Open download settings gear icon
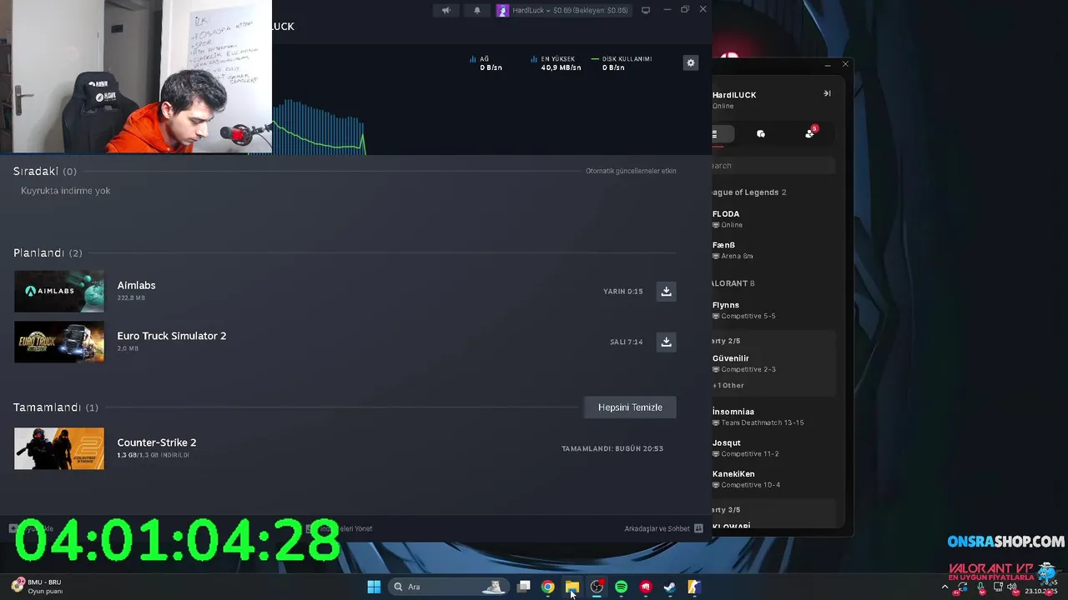 pos(690,62)
